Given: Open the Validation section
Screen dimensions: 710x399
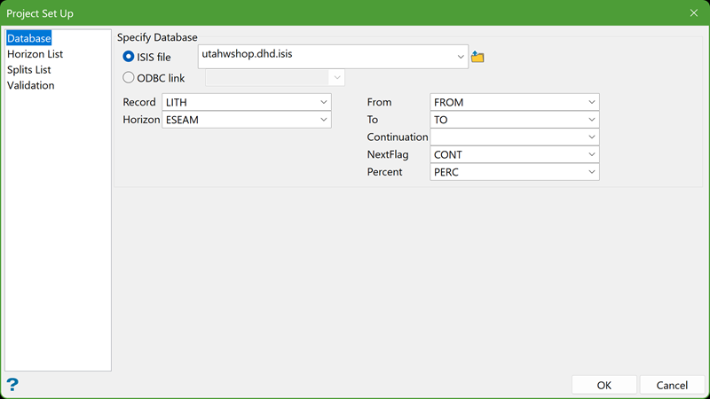Looking at the screenshot, I should tap(31, 85).
